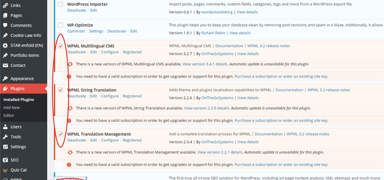This screenshot has width=384, height=180.
Task: Deactivate the WP-Optimize plugin
Action: (x=117, y=31)
